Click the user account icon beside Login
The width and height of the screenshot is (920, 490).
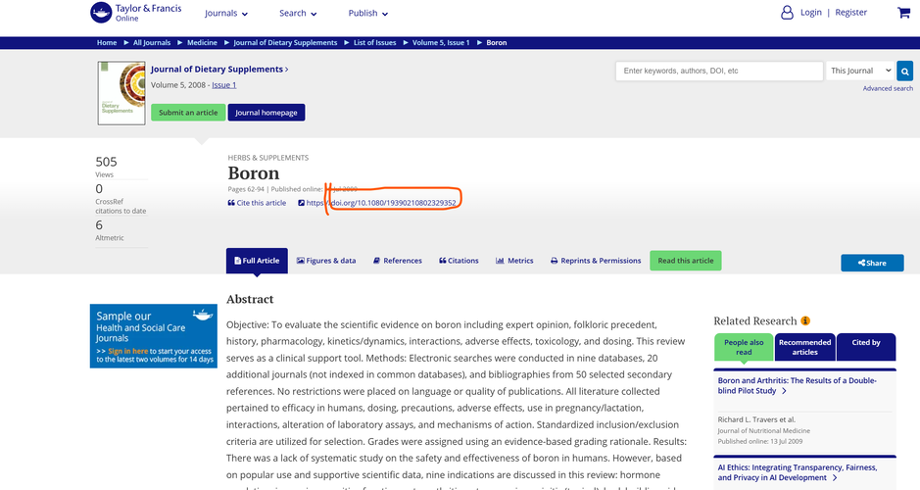(787, 13)
